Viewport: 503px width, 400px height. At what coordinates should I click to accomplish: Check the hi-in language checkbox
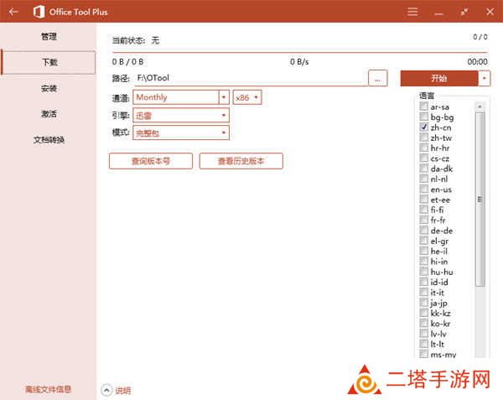pos(423,261)
